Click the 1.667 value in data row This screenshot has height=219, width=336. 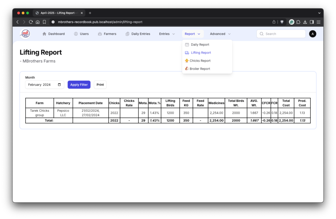(254, 113)
